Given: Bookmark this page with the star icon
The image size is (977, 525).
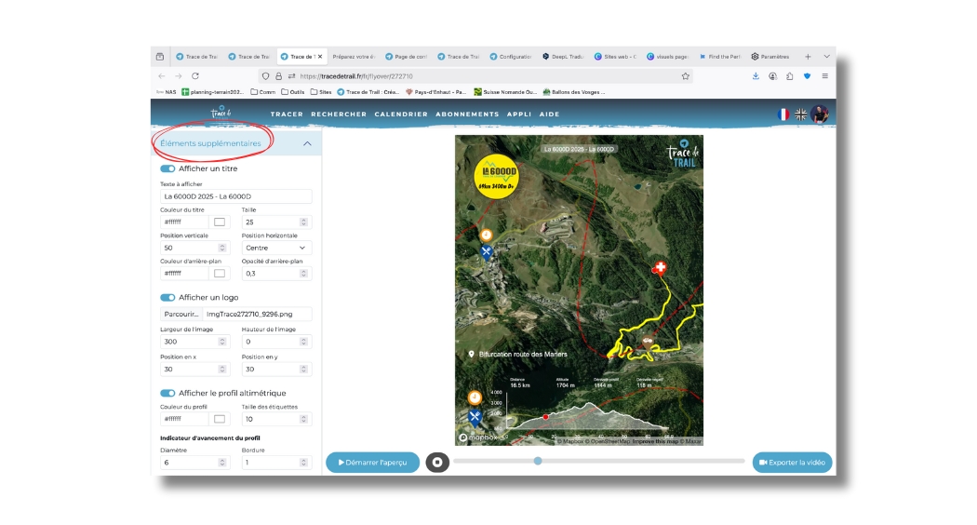Looking at the screenshot, I should coord(686,76).
